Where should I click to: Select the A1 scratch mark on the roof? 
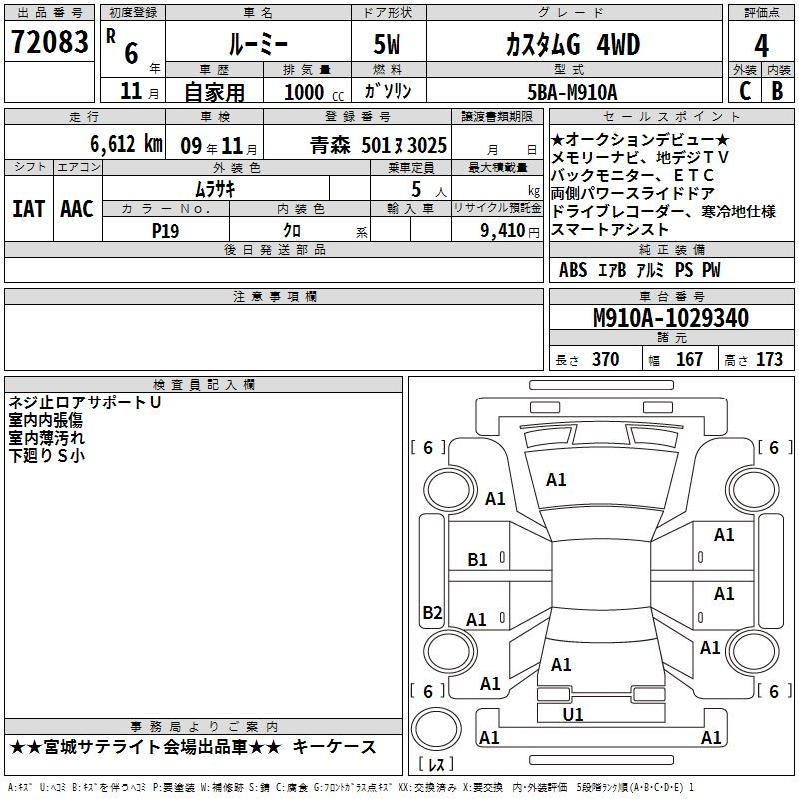pos(556,480)
